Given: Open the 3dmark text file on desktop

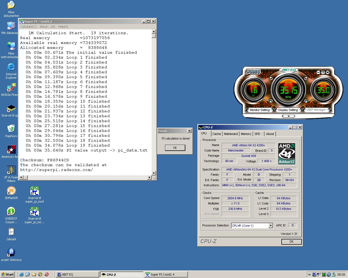Looking at the screenshot, I should click(11, 234).
